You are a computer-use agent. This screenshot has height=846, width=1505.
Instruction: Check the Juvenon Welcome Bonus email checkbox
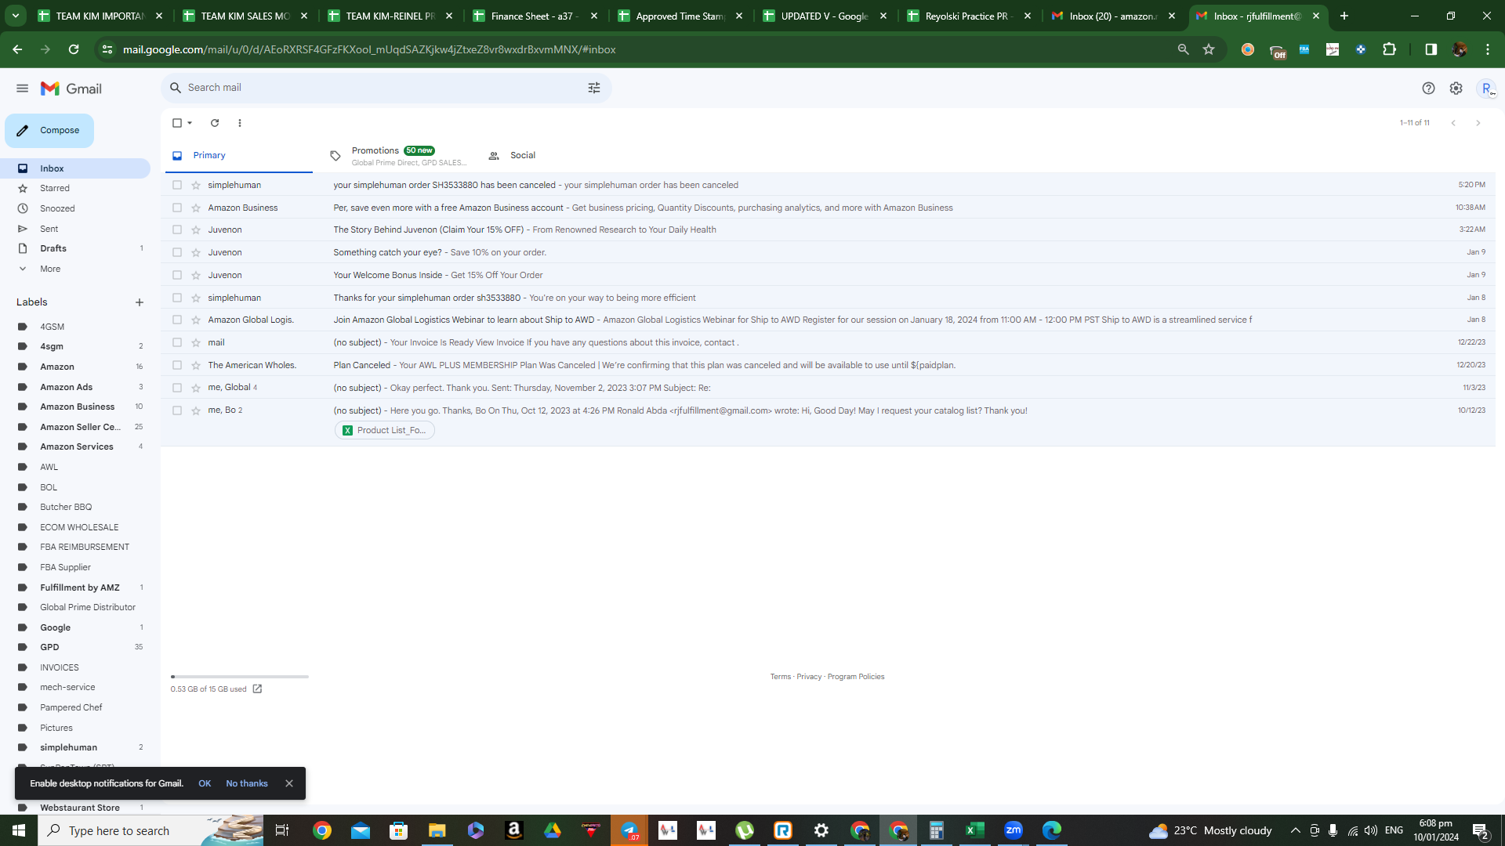click(177, 275)
